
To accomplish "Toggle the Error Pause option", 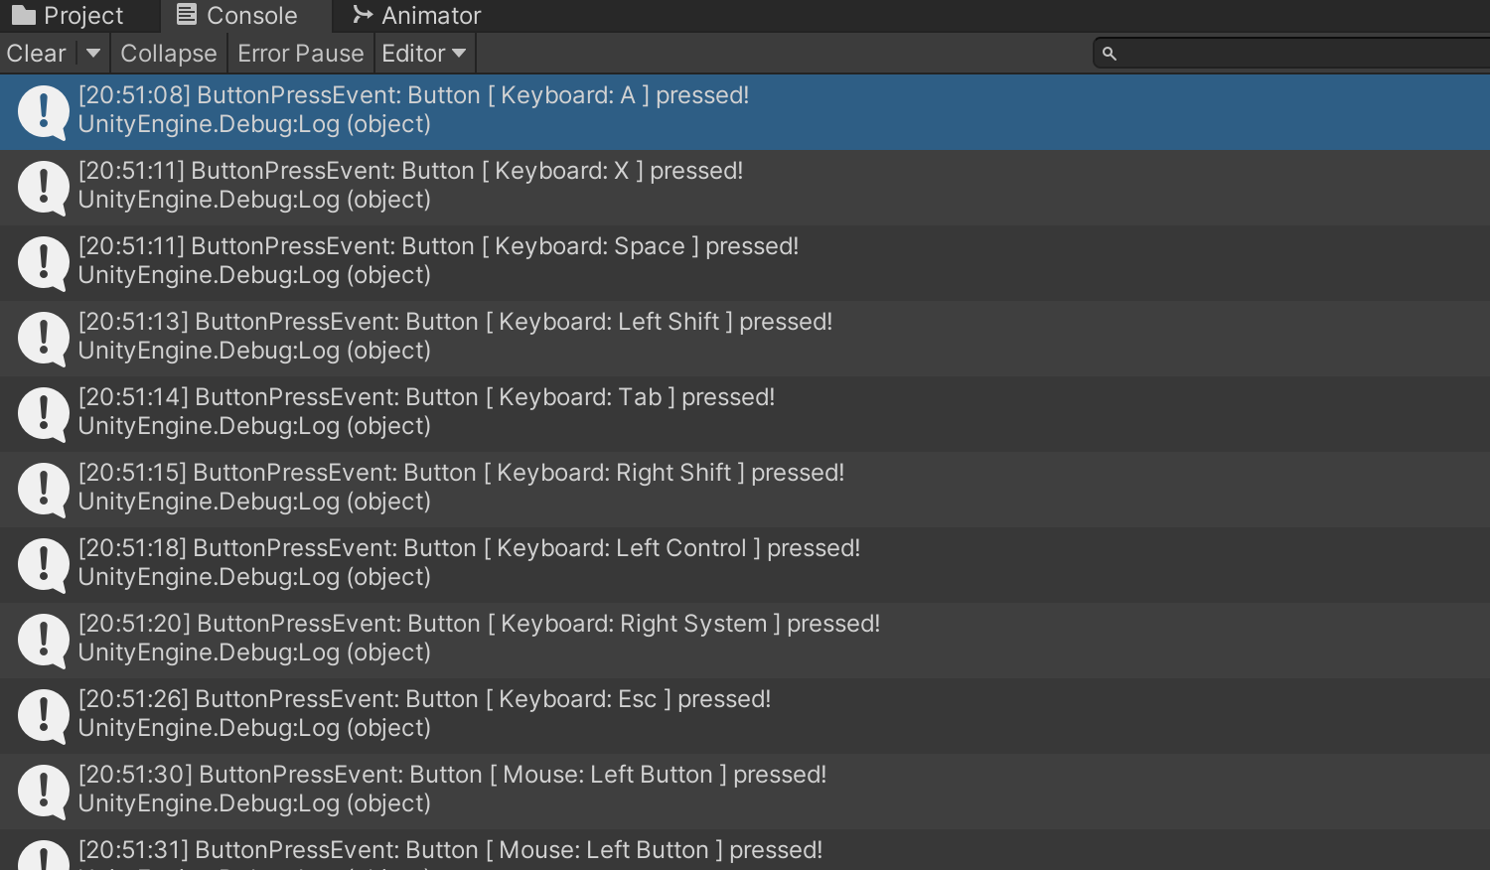I will pos(300,54).
